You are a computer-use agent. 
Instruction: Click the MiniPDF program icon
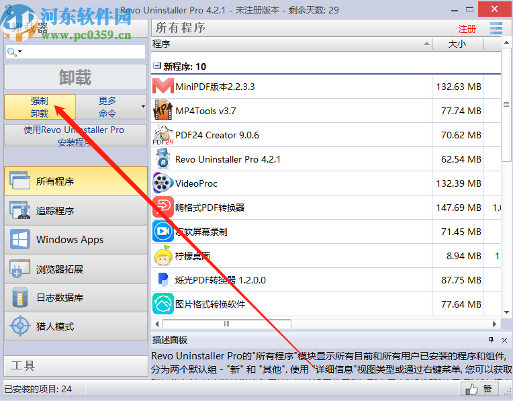click(x=162, y=87)
